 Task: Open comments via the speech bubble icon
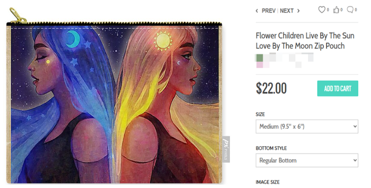[350, 10]
